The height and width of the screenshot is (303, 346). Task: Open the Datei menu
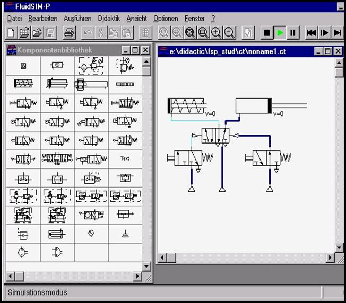tap(14, 19)
